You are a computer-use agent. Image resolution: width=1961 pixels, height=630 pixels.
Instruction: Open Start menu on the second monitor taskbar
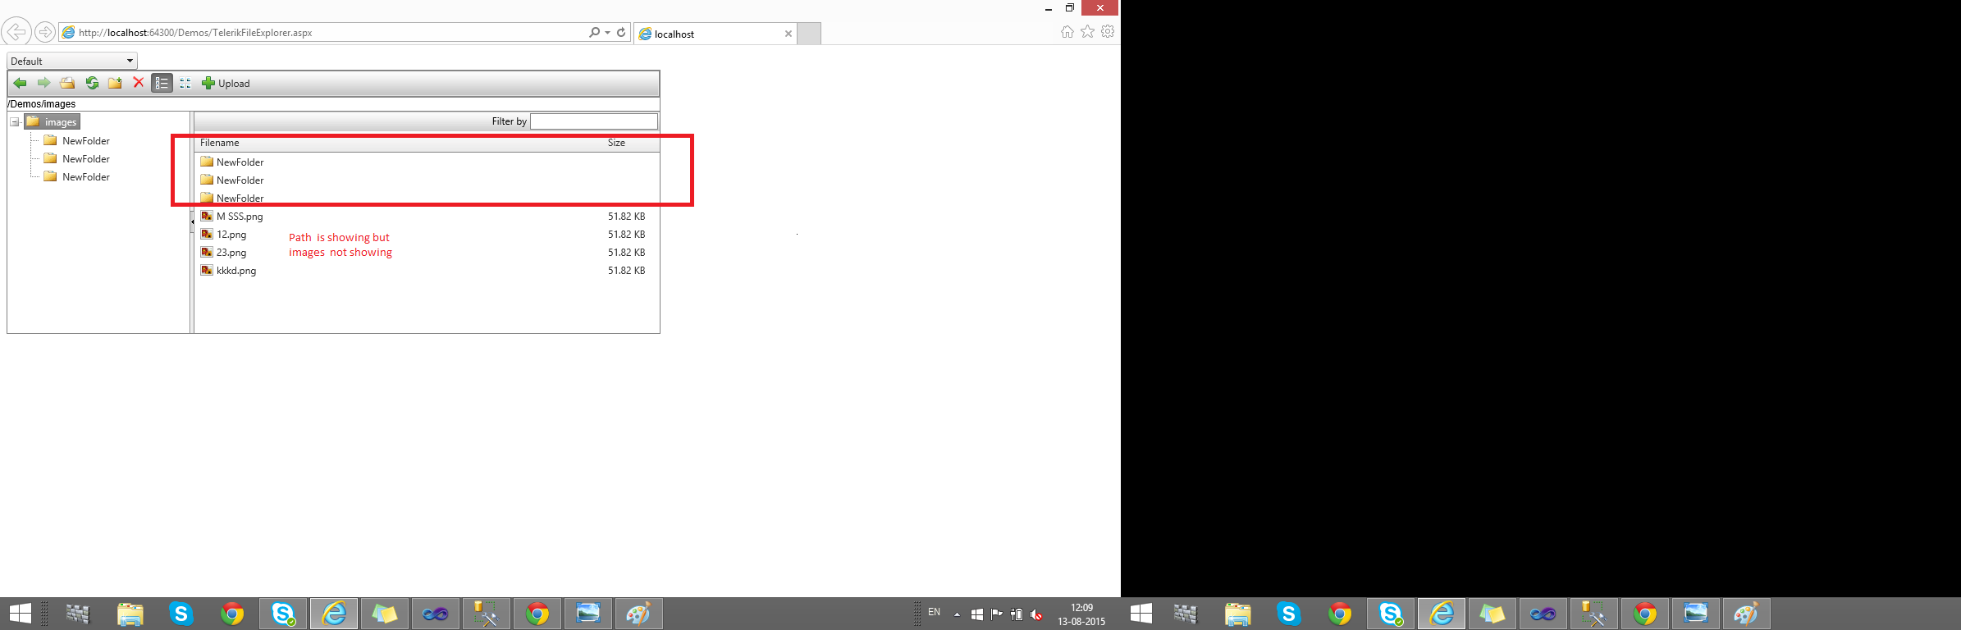(x=1141, y=613)
